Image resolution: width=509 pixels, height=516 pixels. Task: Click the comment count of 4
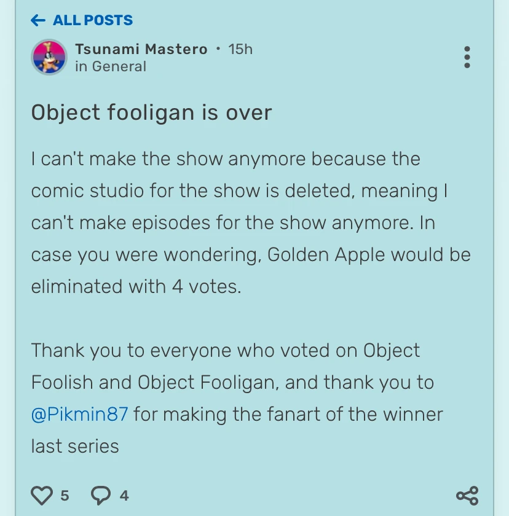(124, 495)
